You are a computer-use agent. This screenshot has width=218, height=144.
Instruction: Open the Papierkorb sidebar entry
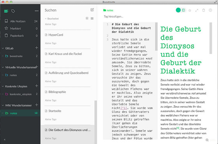20,36
